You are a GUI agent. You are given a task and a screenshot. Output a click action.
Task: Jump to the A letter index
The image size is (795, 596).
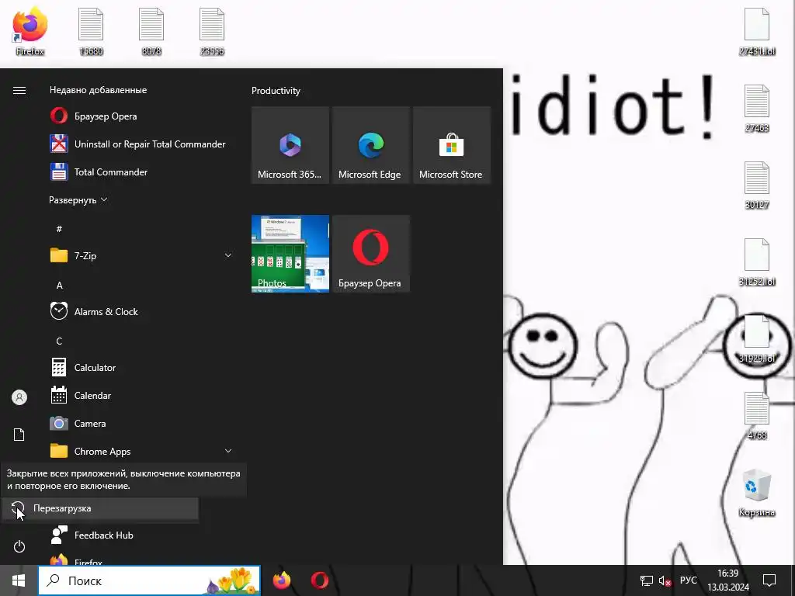point(59,285)
